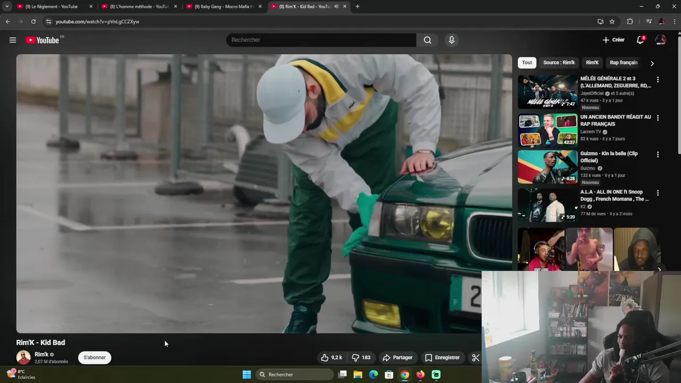Select the Rim'K filter chip
This screenshot has width=681, height=383.
pyautogui.click(x=592, y=63)
